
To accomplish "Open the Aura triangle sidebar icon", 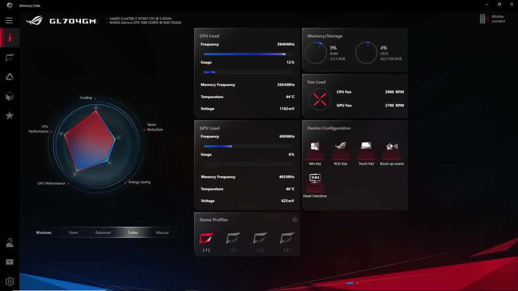I will 10,77.
